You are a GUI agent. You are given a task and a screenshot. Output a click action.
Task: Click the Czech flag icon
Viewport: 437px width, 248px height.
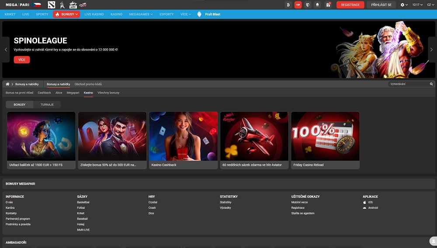click(x=36, y=5)
